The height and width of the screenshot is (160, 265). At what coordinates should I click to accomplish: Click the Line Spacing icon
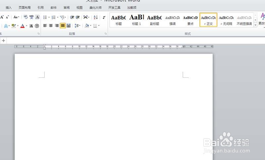coord(77,26)
